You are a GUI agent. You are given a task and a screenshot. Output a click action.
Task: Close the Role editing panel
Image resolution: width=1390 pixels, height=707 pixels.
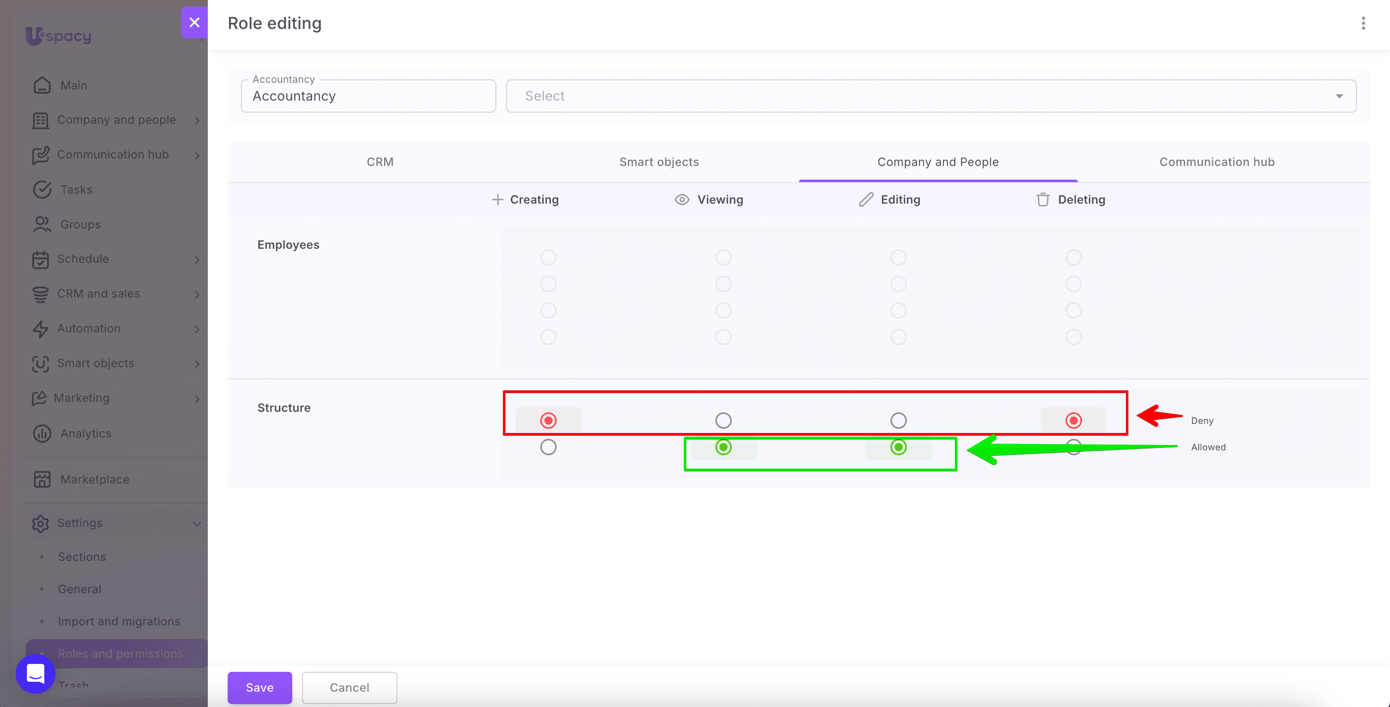[x=194, y=22]
